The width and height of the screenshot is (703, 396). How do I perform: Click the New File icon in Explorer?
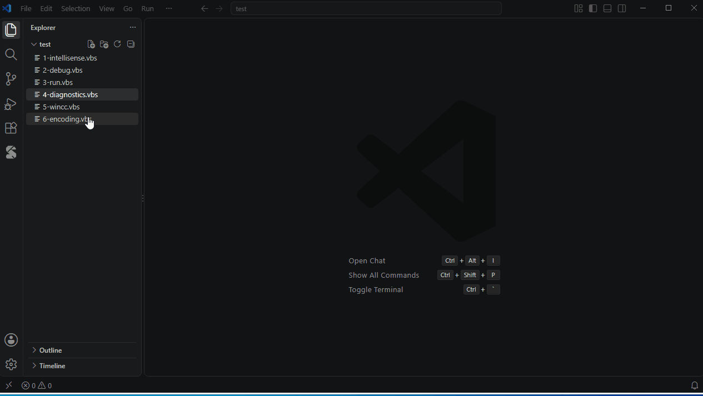[x=91, y=44]
